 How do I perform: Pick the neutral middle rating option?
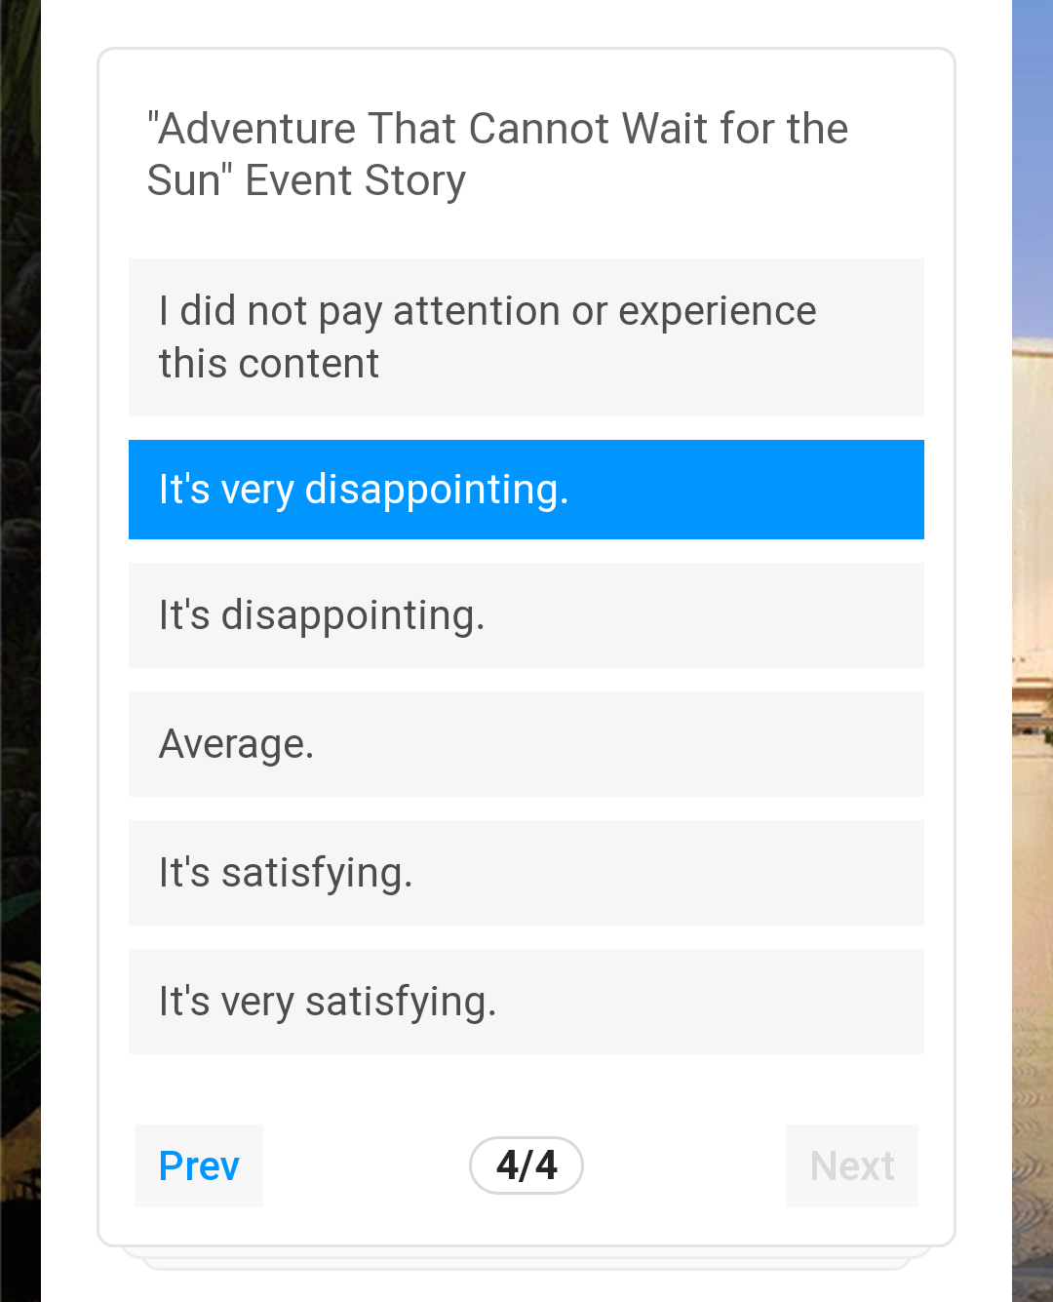tap(526, 744)
